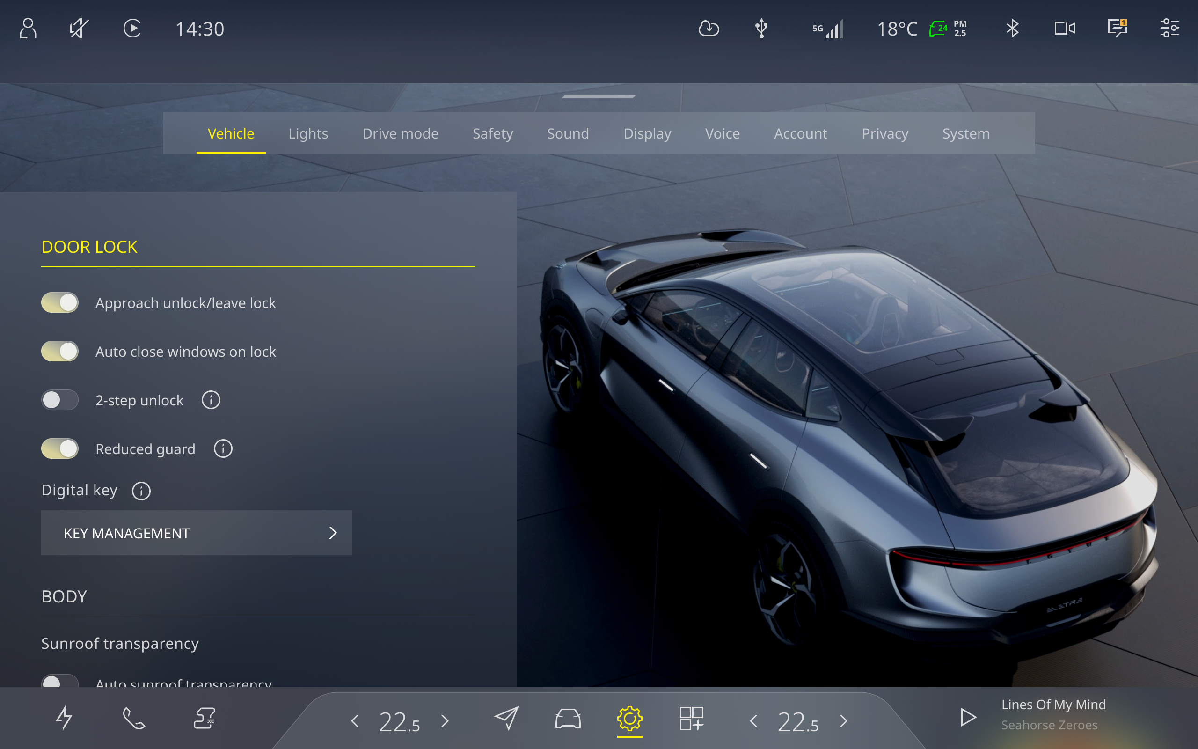Screen dimensions: 1198x749
Task: Open Digital key info tooltip
Action: (141, 491)
